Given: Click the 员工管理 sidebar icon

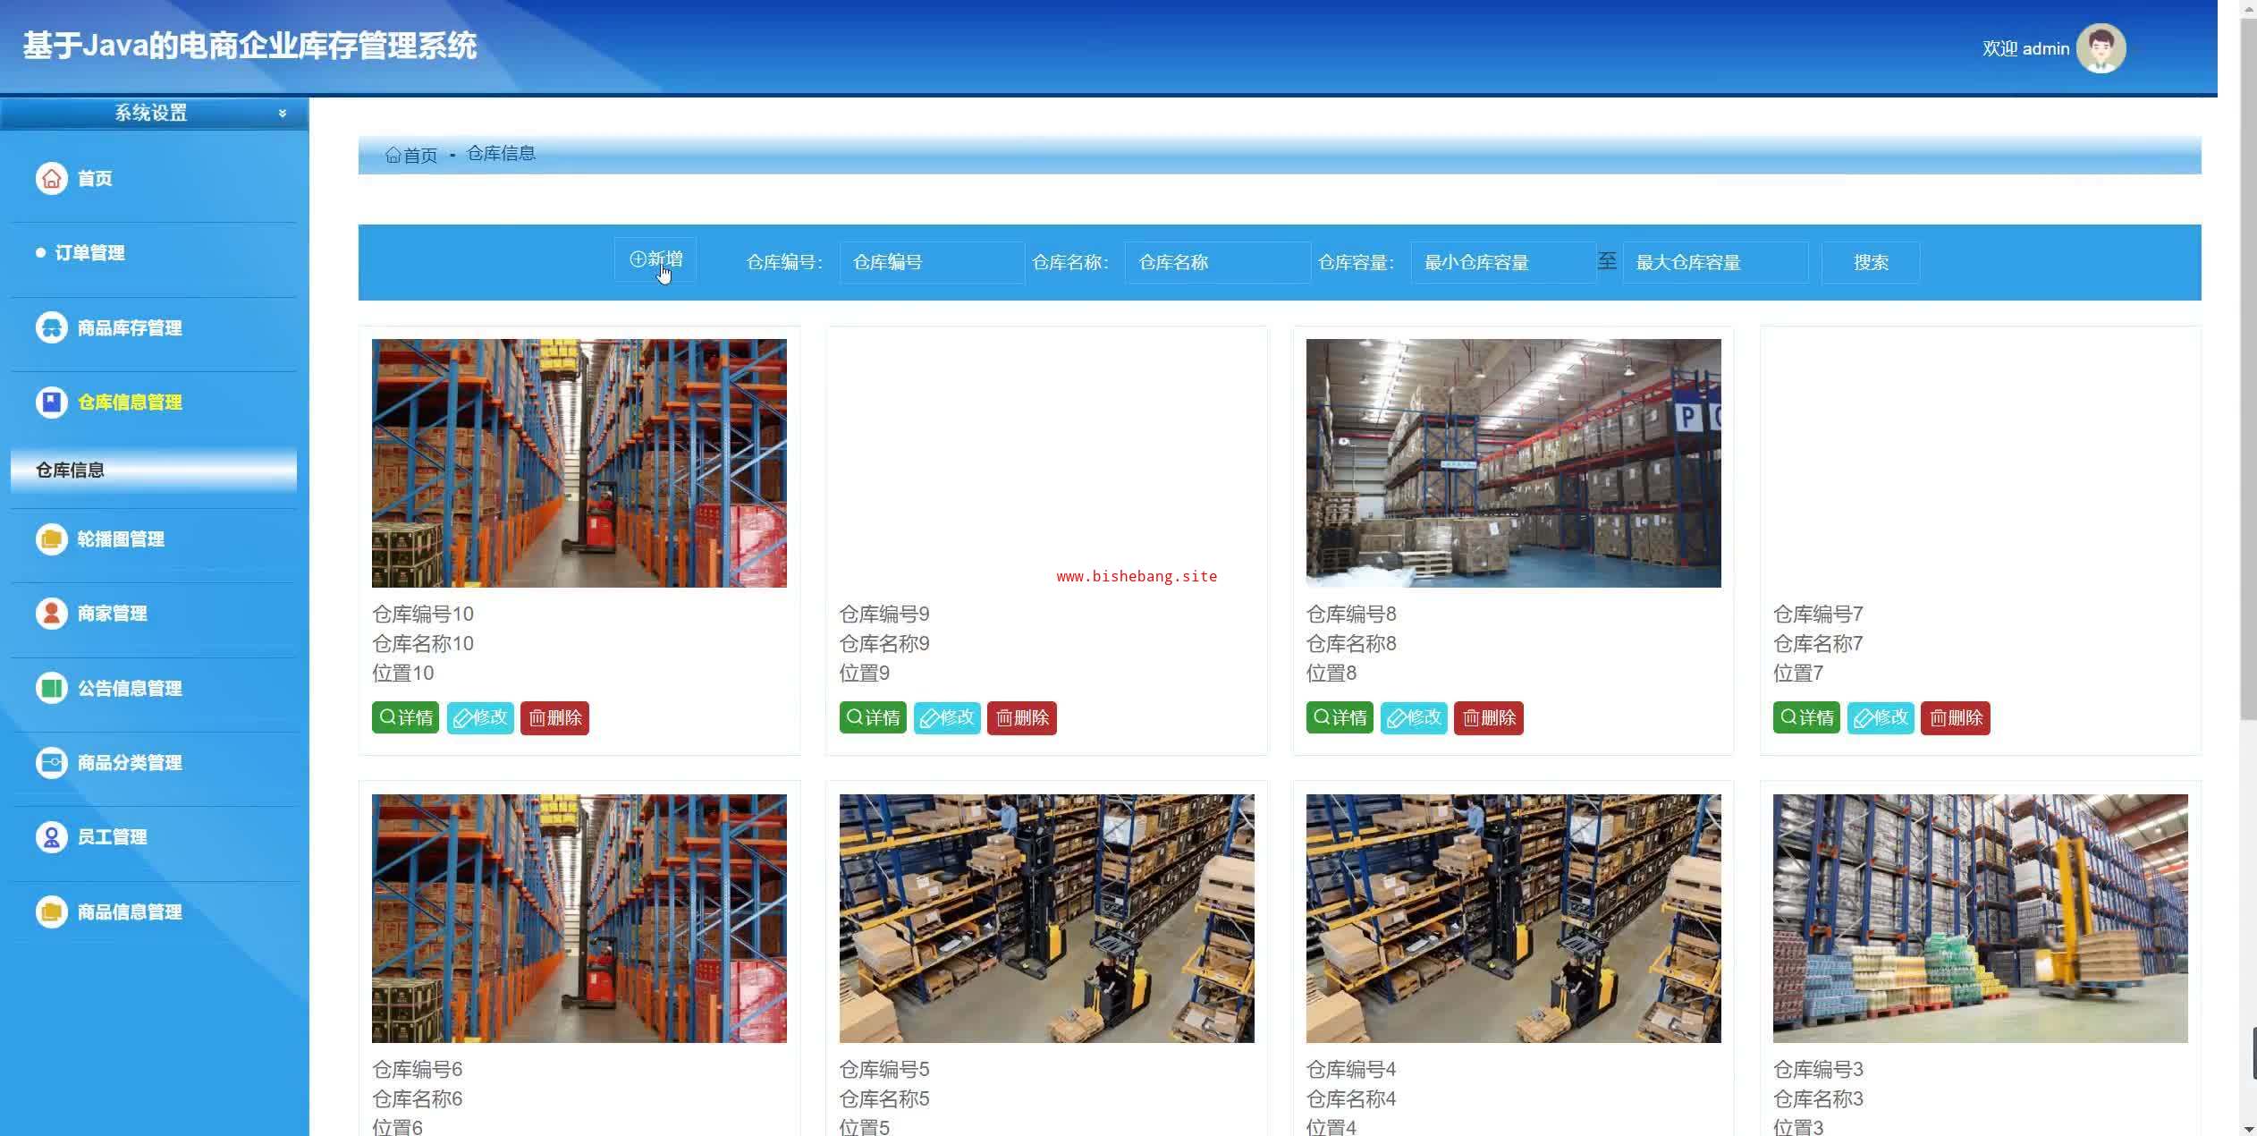Looking at the screenshot, I should tap(51, 836).
